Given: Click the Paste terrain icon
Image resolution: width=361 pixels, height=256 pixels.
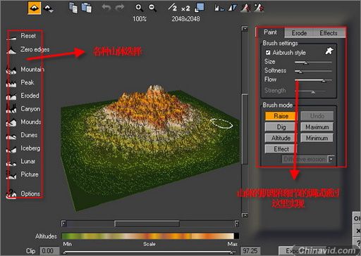Looking at the screenshot, I should tap(87, 8).
